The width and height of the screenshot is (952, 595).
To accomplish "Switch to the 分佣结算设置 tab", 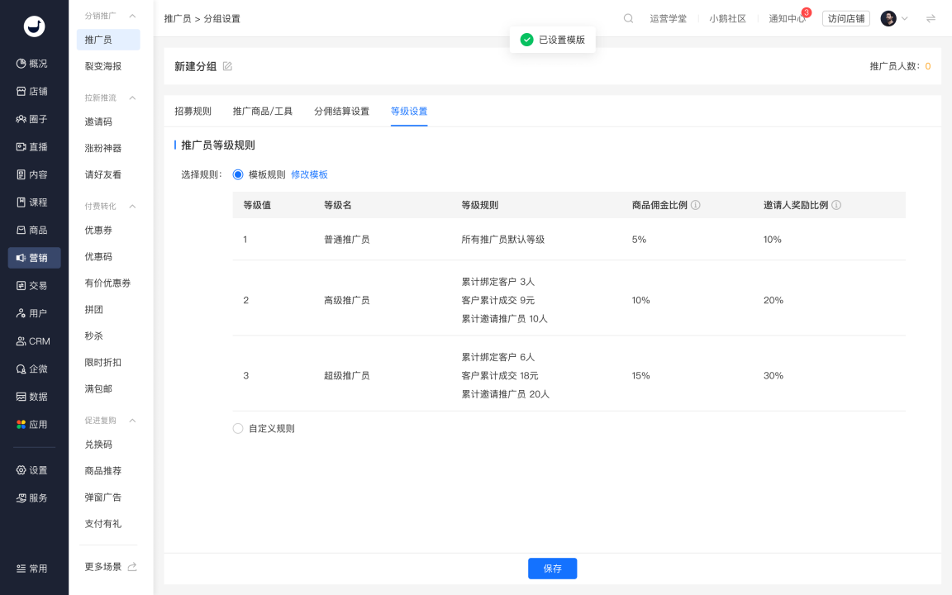I will click(341, 111).
